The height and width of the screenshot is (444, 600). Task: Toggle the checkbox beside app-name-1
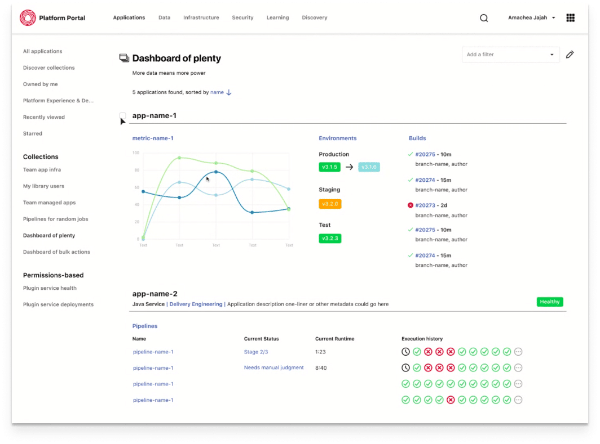pos(122,116)
